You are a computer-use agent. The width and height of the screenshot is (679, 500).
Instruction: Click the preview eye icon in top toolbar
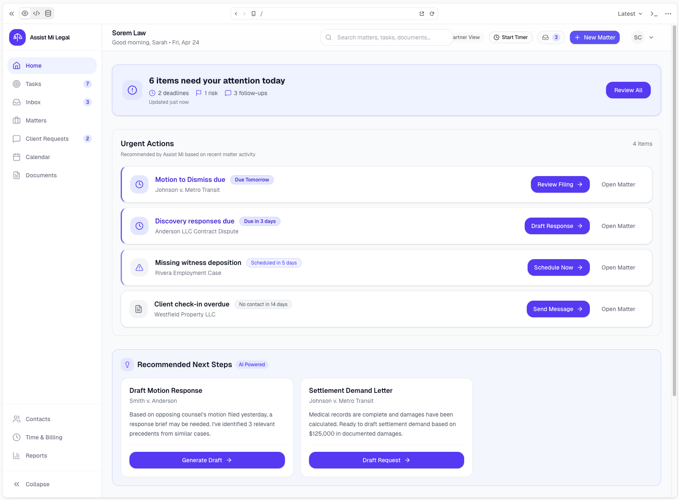[x=25, y=13]
